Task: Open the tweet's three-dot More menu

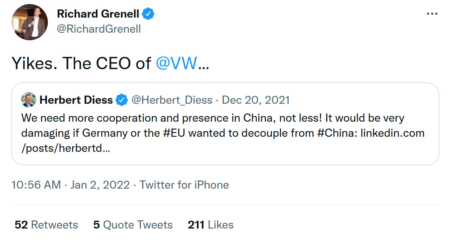Action: tap(432, 14)
